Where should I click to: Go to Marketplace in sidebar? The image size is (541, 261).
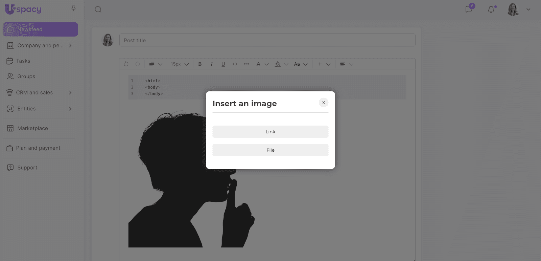click(32, 128)
